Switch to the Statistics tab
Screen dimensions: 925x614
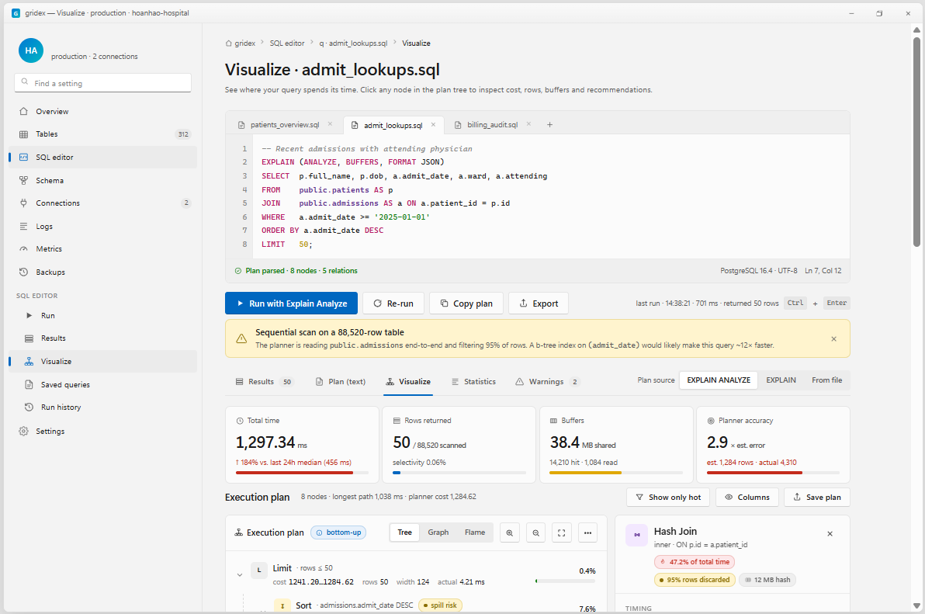pyautogui.click(x=473, y=382)
